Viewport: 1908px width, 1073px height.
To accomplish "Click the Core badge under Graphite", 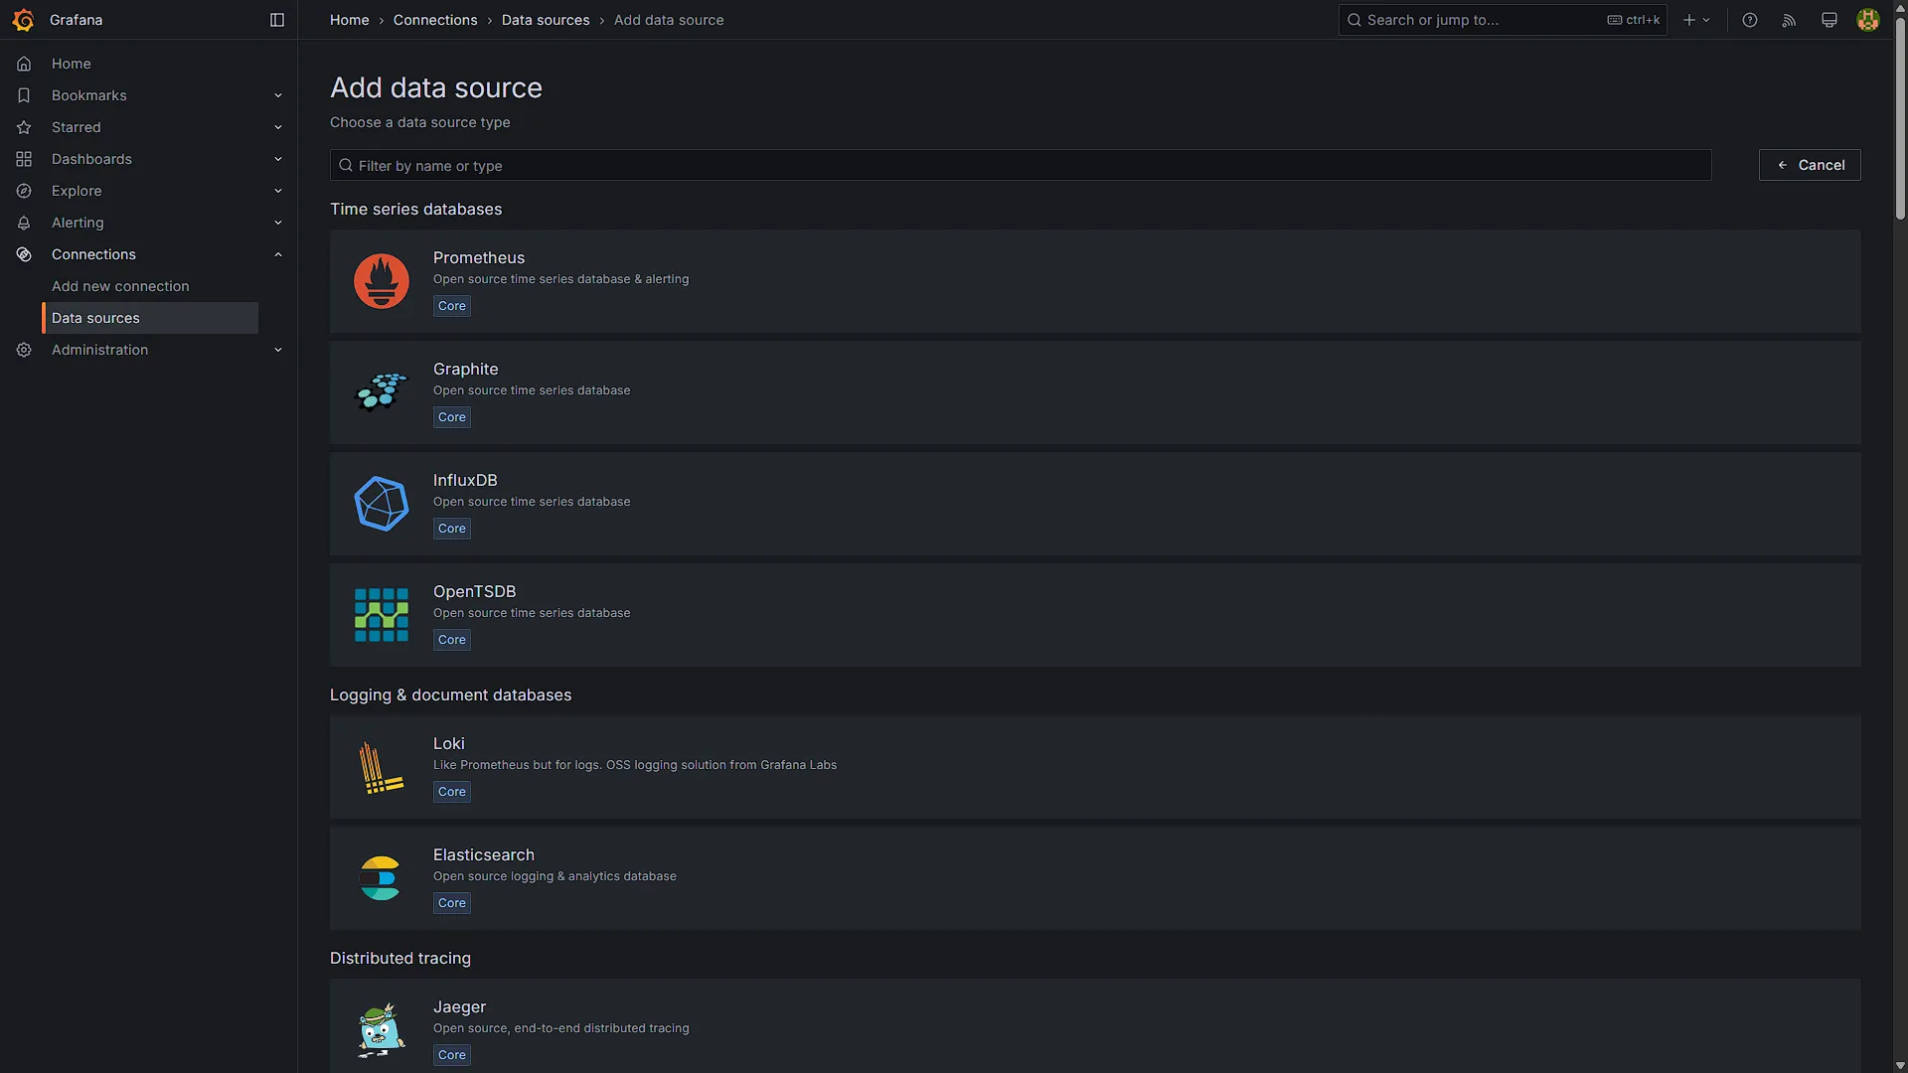I will (x=452, y=417).
